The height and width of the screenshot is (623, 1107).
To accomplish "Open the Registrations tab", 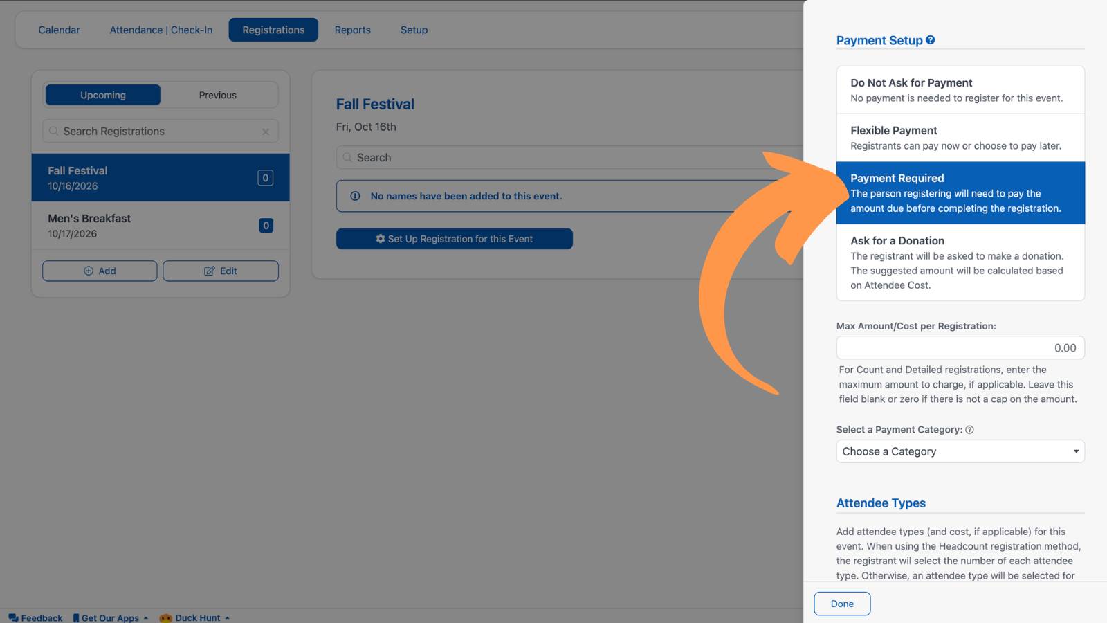I will point(273,30).
